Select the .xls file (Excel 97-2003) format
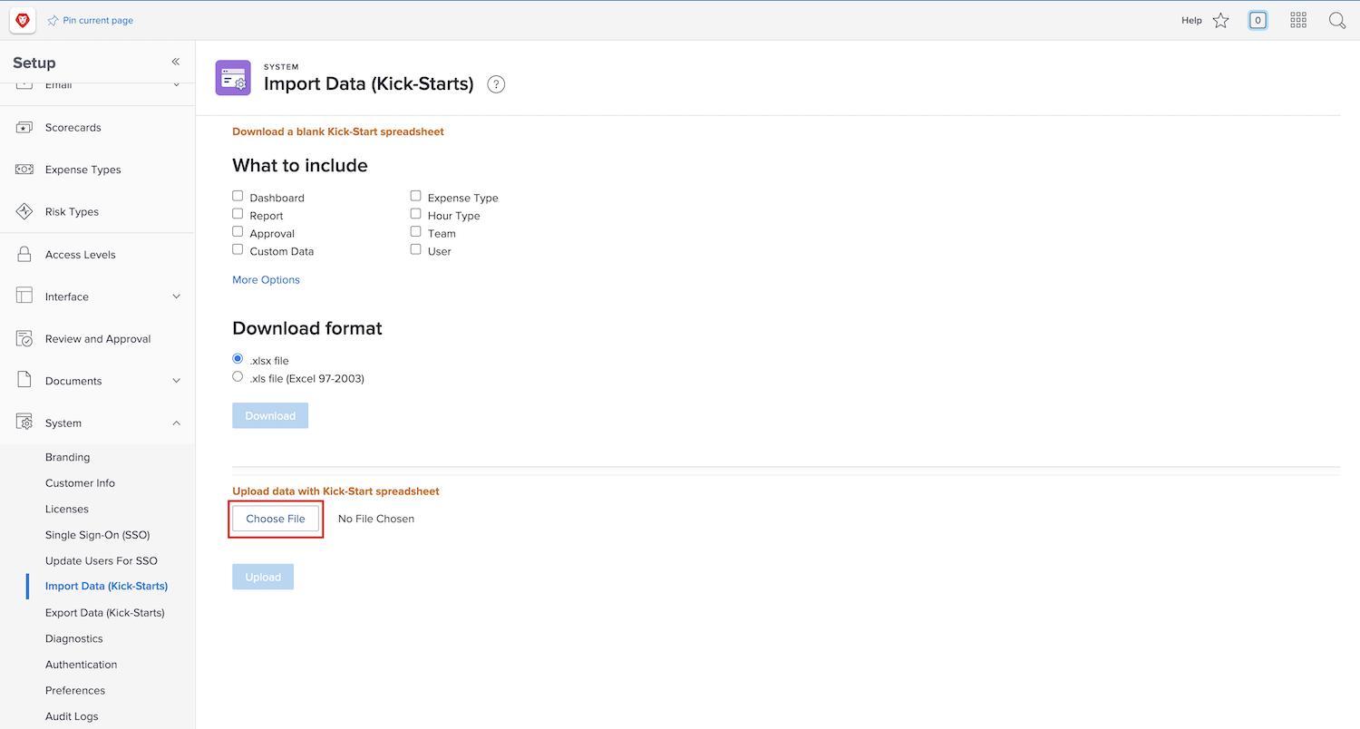Image resolution: width=1360 pixels, height=729 pixels. [238, 376]
